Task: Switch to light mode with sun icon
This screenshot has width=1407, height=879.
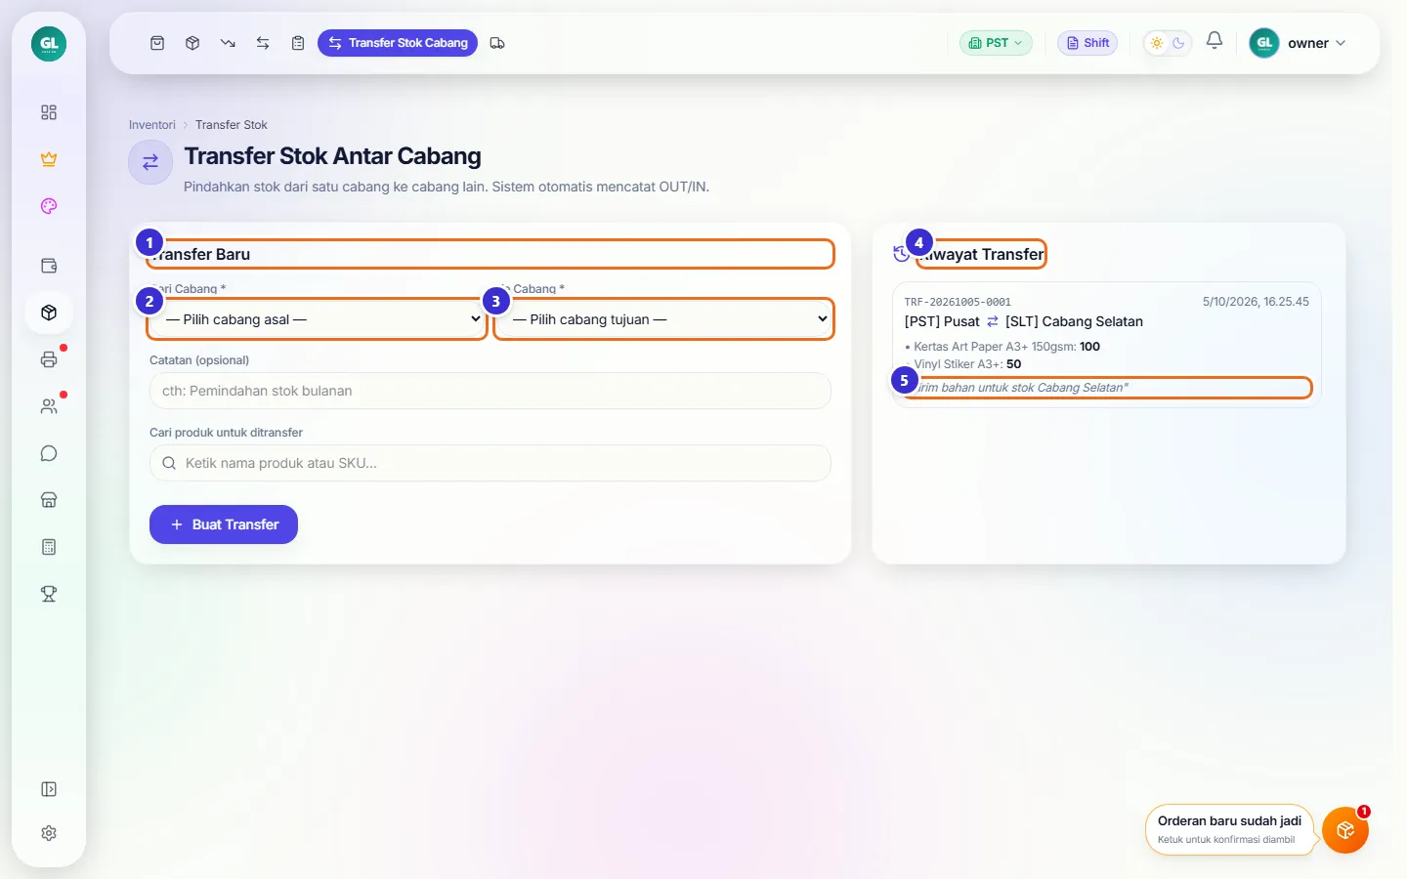Action: (1157, 43)
